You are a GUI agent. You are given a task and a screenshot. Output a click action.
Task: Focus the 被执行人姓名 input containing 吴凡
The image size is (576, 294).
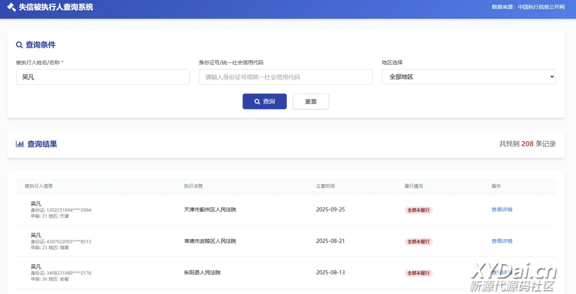pos(103,77)
